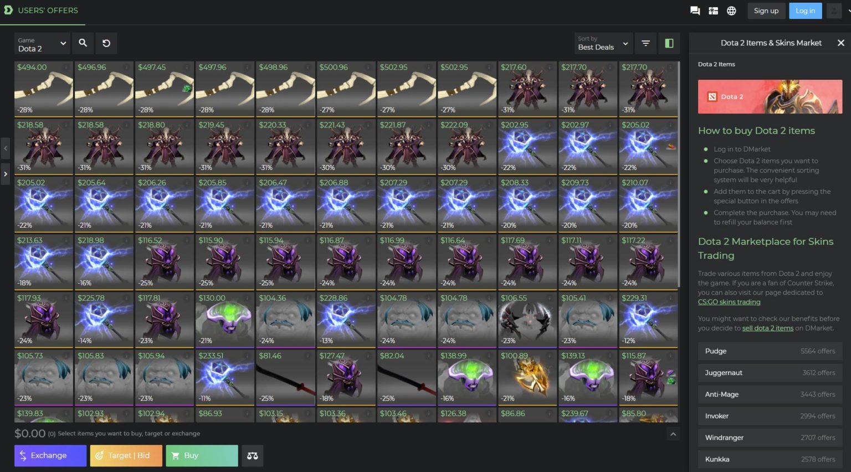Toggle the side info panel layout icon
The height and width of the screenshot is (472, 851).
(x=669, y=43)
